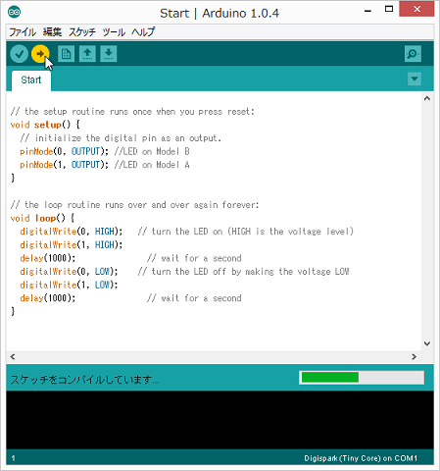Click the Upload arrow button
Screen dimensions: 440x471
coord(40,54)
